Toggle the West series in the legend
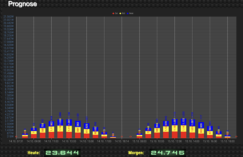The height and width of the screenshot is (157, 243). pyautogui.click(x=130, y=13)
